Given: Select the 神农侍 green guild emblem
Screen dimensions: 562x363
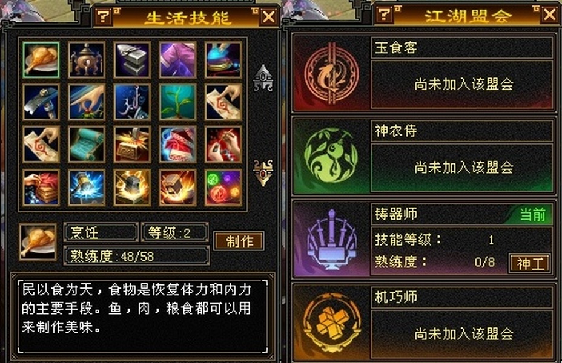Looking at the screenshot, I should click(331, 156).
